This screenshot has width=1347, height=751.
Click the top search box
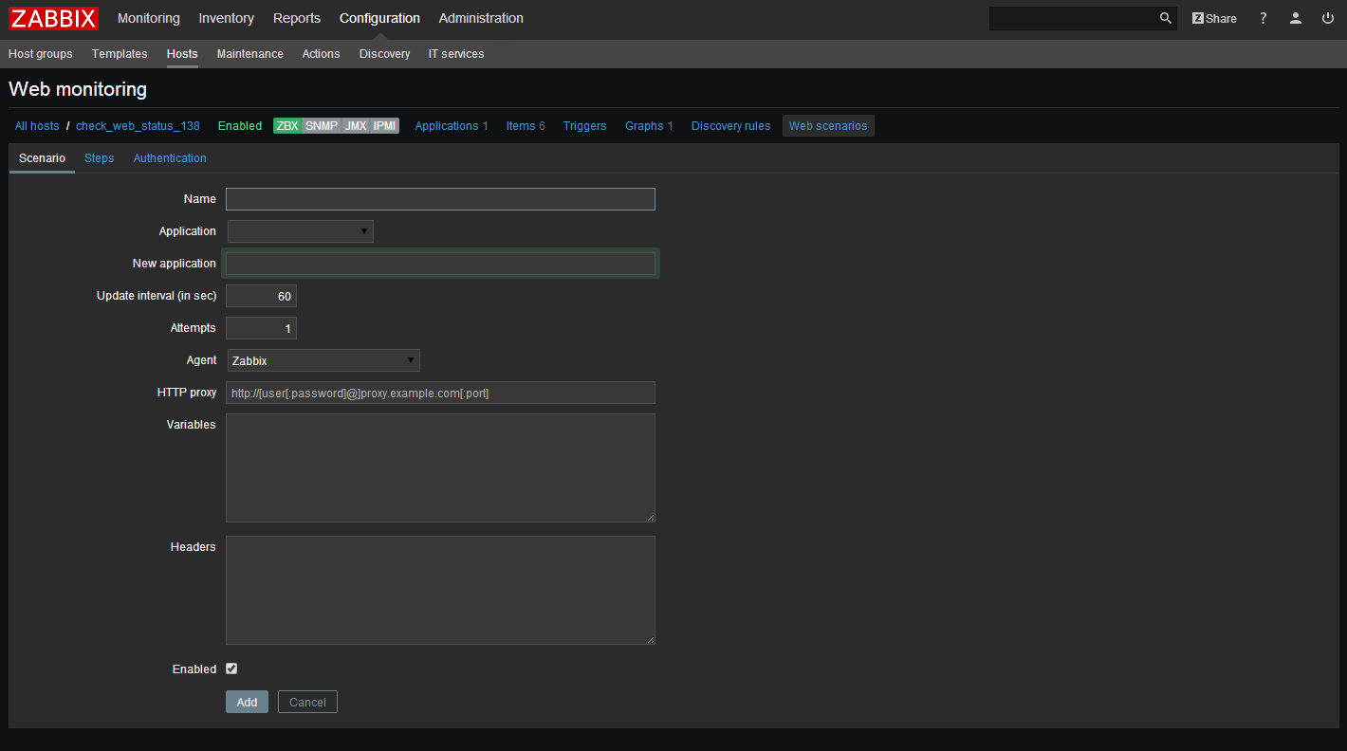pyautogui.click(x=1072, y=18)
